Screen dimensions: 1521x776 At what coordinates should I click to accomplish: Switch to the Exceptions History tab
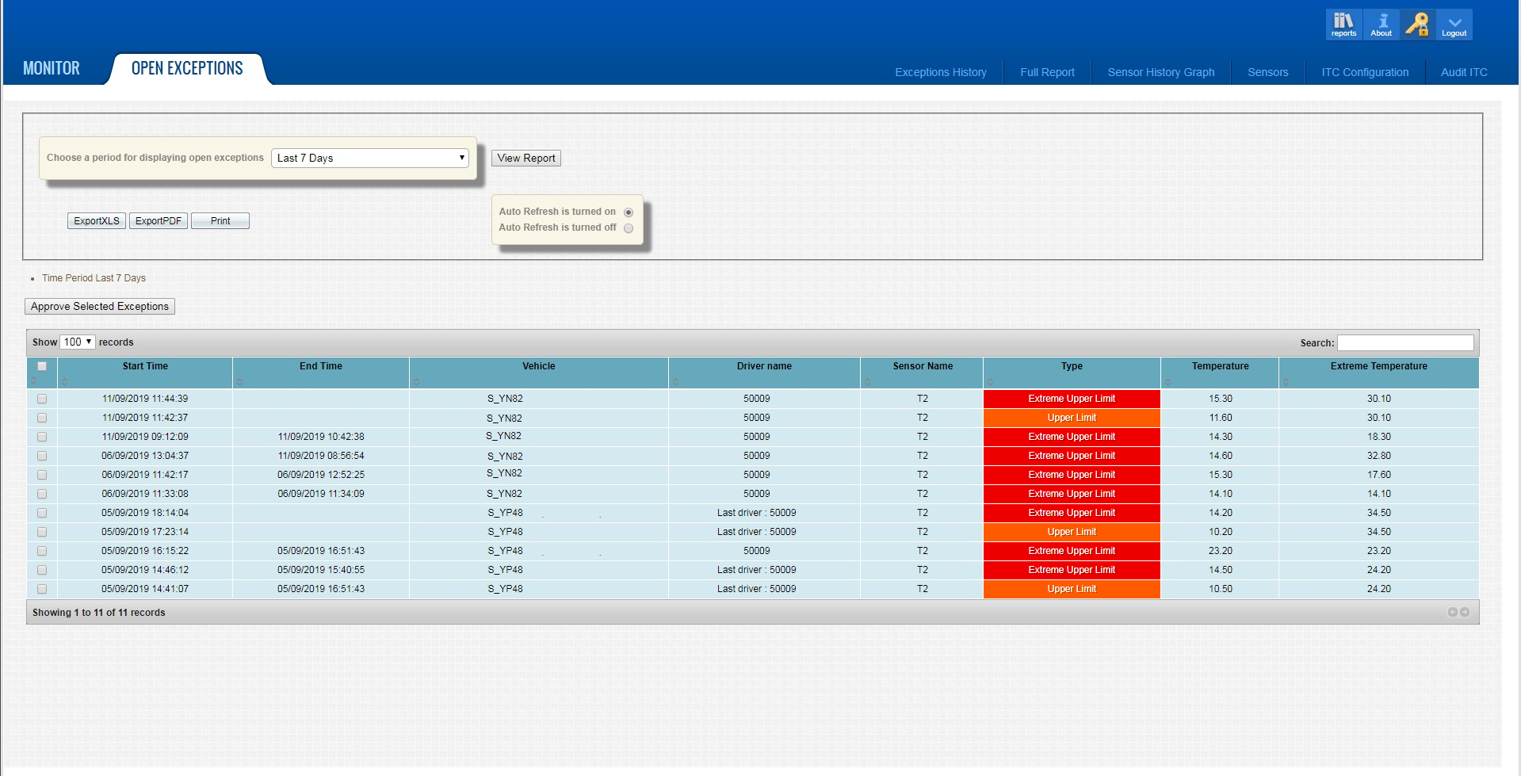(940, 72)
